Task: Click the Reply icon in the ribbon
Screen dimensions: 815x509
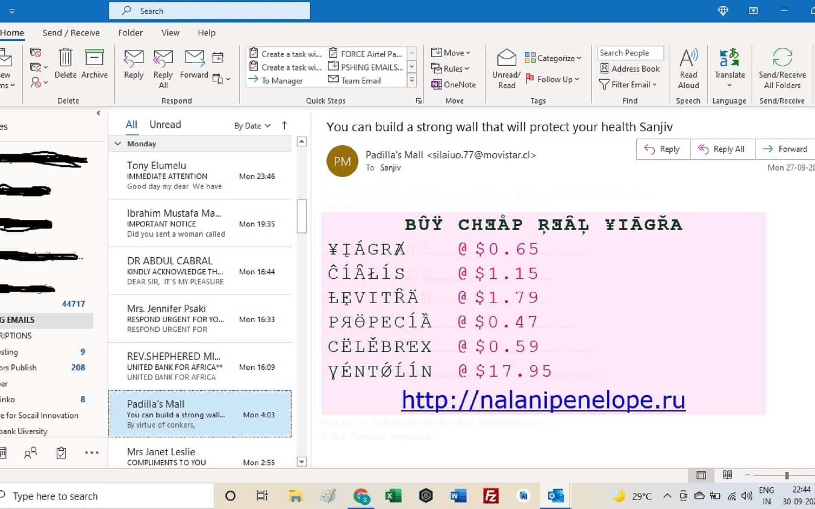Action: [x=134, y=64]
